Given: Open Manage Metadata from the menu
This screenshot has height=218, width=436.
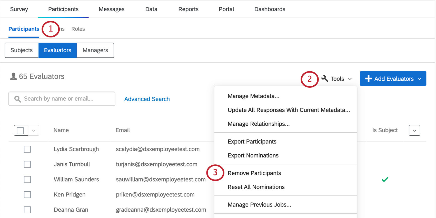Looking at the screenshot, I should point(253,96).
